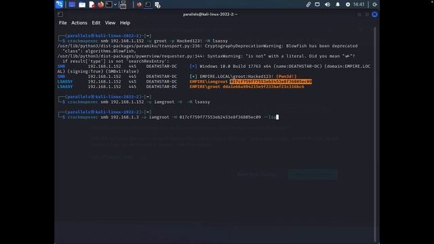
Task: Launch Firefox from the panel launcher
Action: pos(100,5)
